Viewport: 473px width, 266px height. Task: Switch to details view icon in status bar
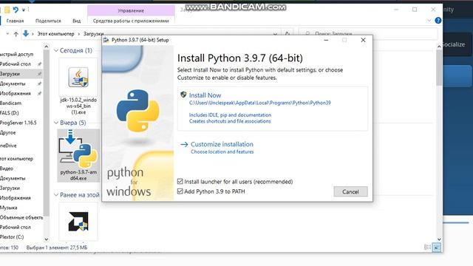(x=427, y=248)
